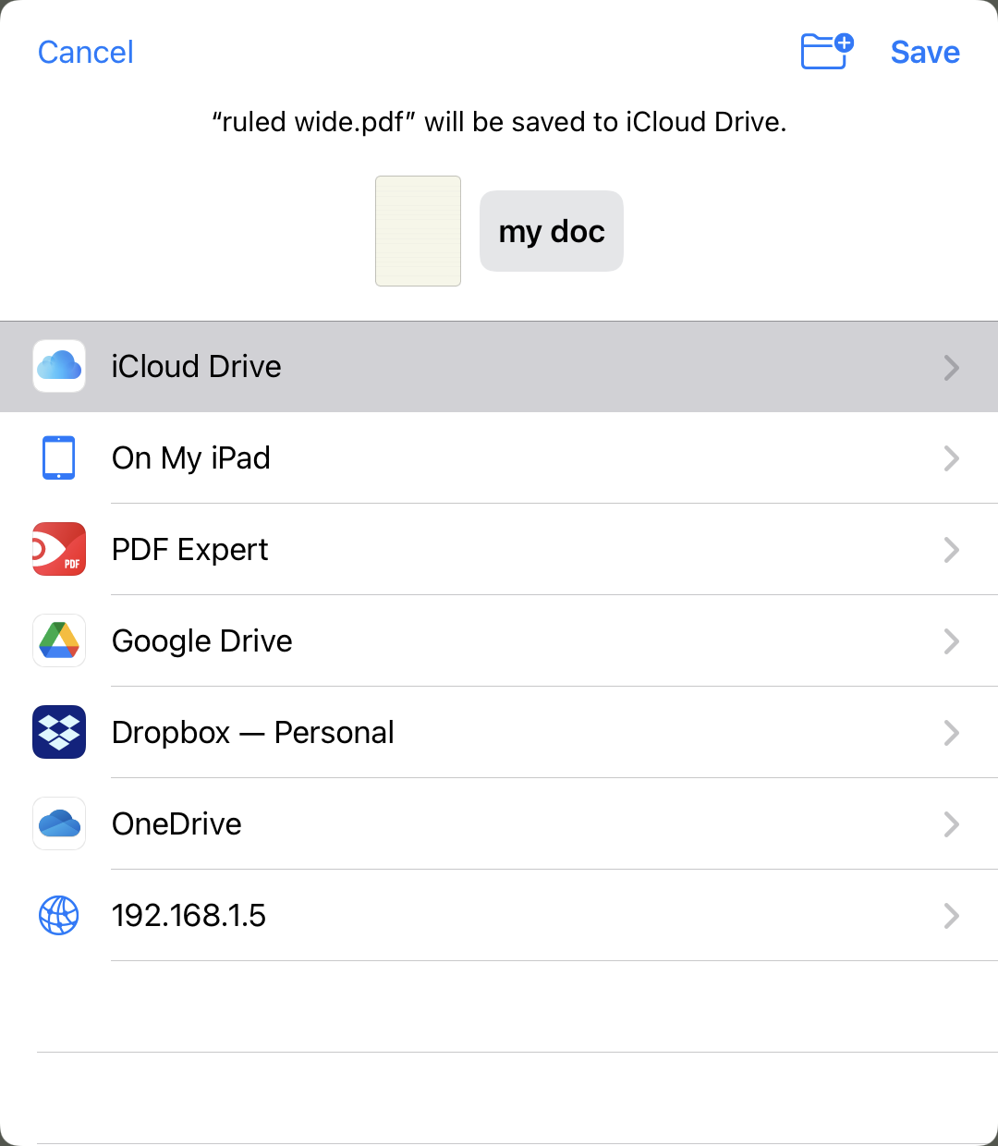Expand the PDF Expert location chevron
998x1146 pixels.
951,550
